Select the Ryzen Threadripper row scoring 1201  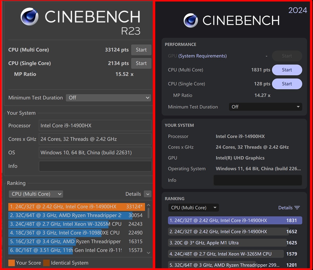click(235, 265)
